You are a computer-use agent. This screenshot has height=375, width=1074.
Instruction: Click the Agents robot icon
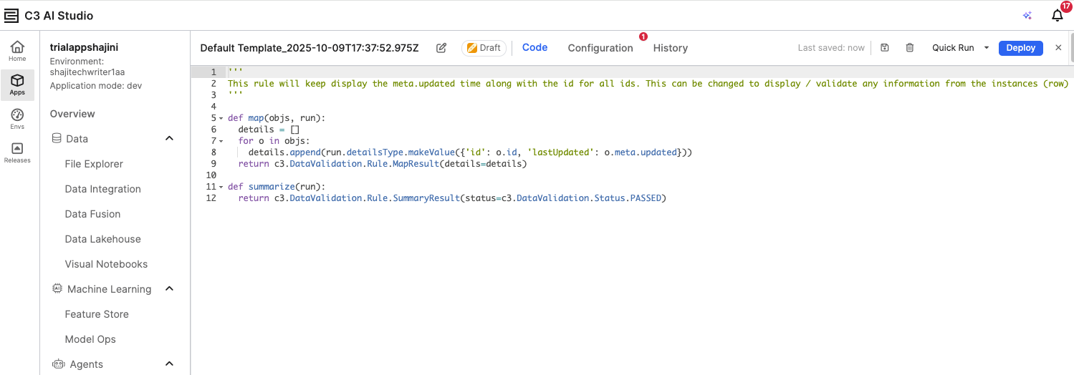pos(58,364)
